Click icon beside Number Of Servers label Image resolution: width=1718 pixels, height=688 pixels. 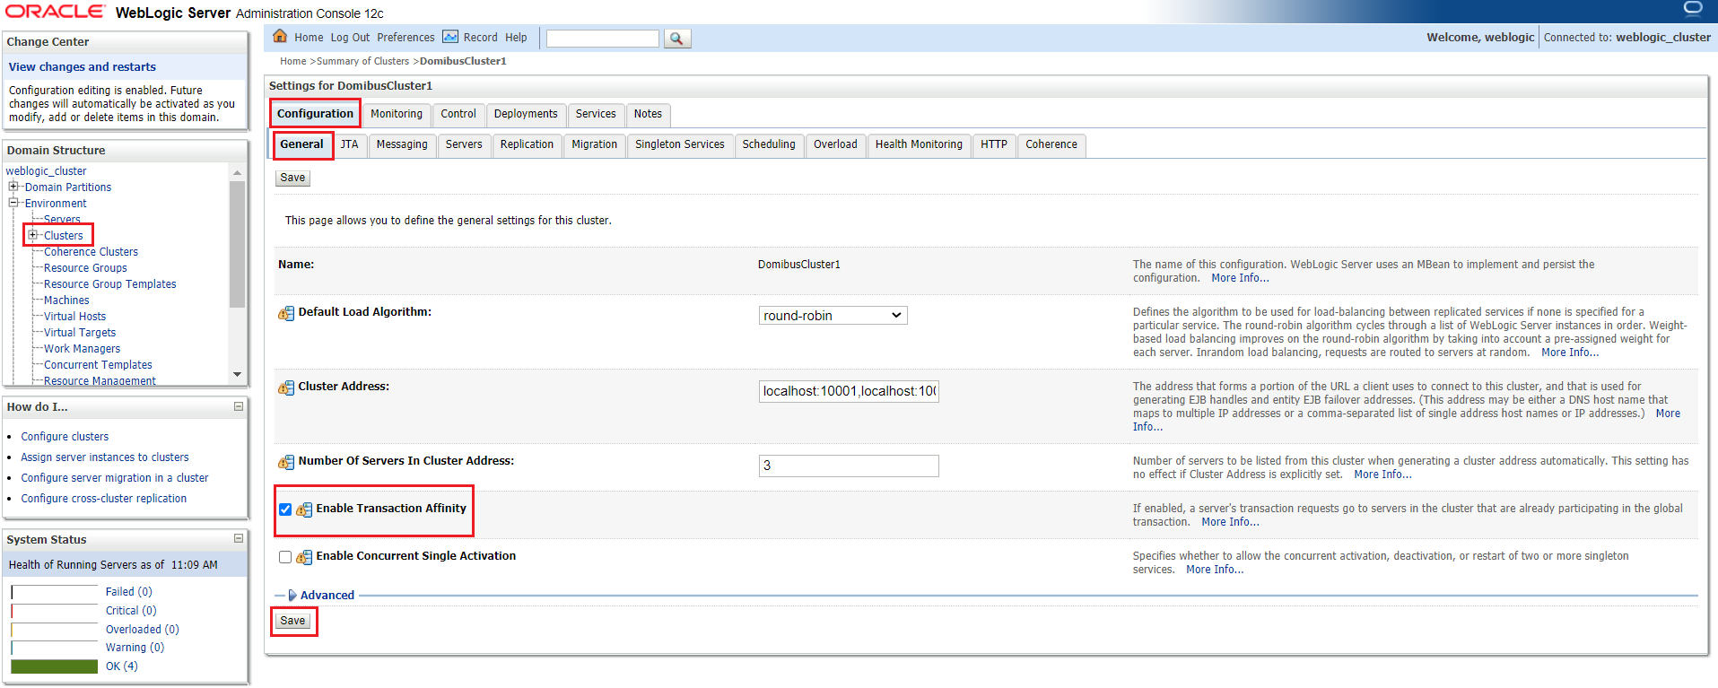(x=286, y=462)
